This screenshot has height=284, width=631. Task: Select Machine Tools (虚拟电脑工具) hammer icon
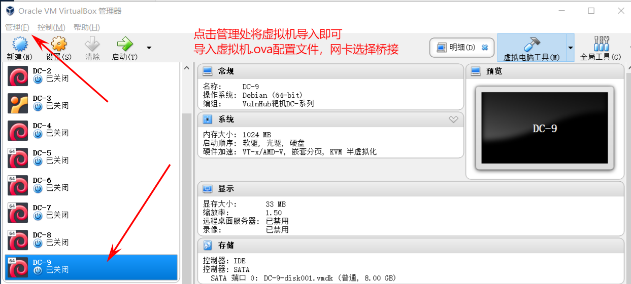(x=532, y=44)
